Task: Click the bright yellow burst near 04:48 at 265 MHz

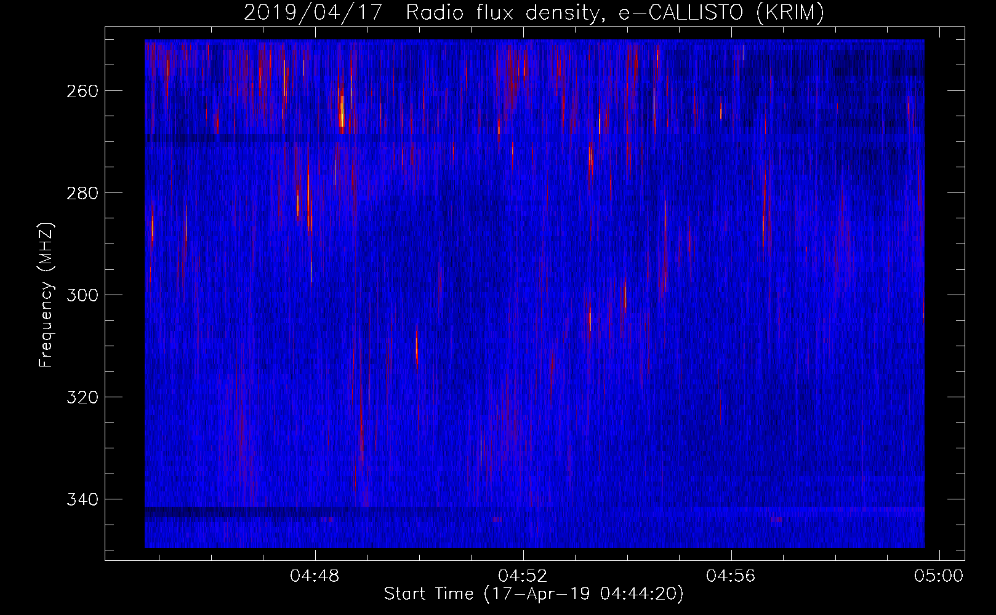Action: 342,112
